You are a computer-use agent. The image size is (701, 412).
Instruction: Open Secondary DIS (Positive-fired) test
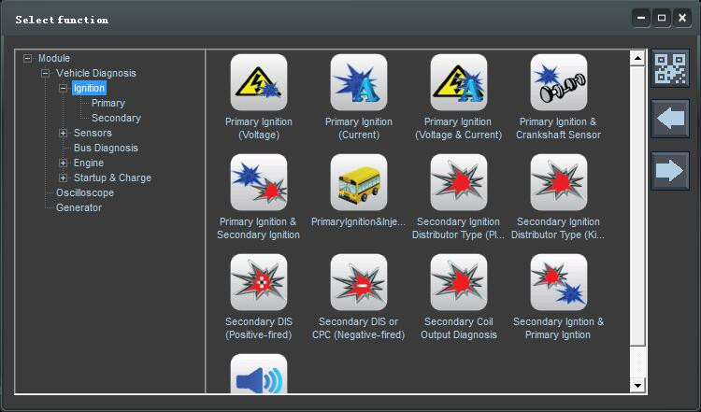(259, 282)
